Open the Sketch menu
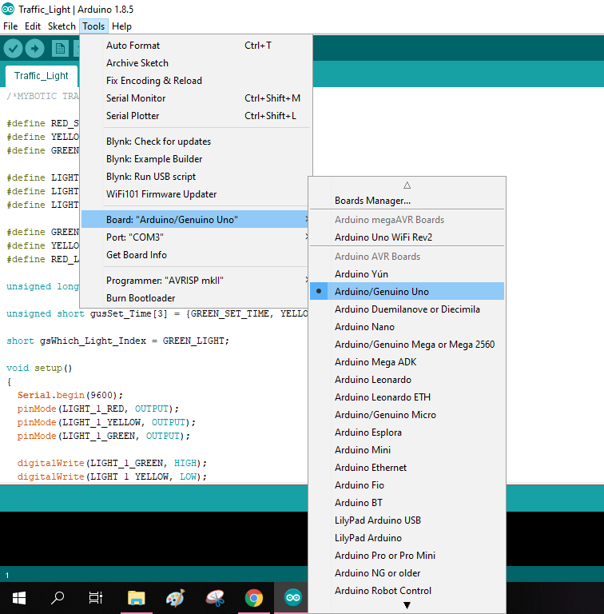The image size is (604, 614). (62, 26)
